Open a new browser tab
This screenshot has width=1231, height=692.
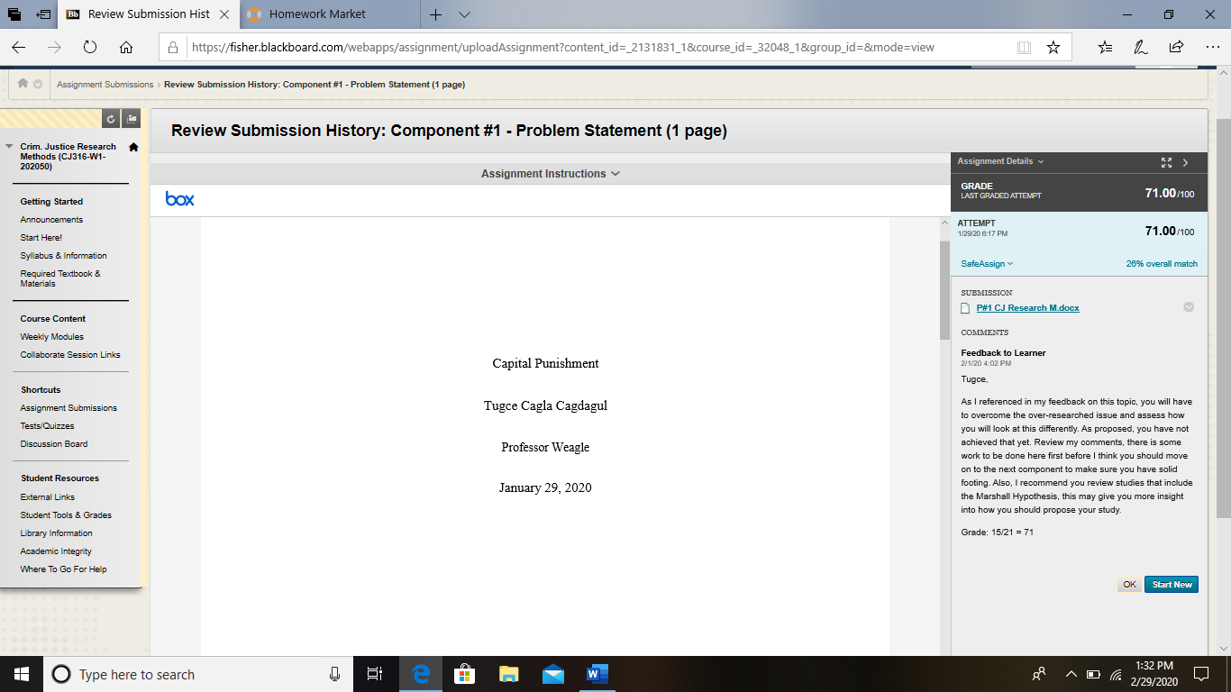435,14
